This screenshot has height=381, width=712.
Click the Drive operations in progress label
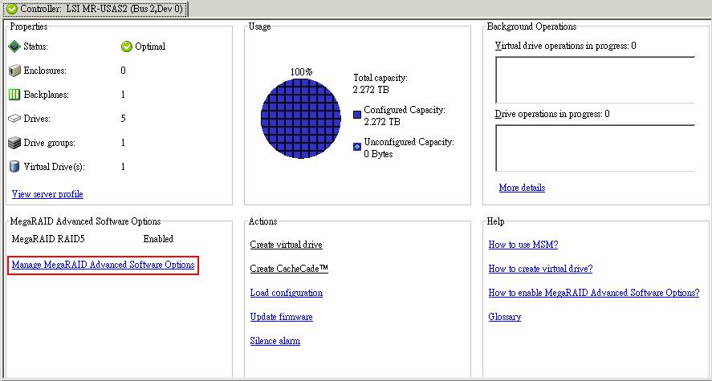(x=552, y=114)
